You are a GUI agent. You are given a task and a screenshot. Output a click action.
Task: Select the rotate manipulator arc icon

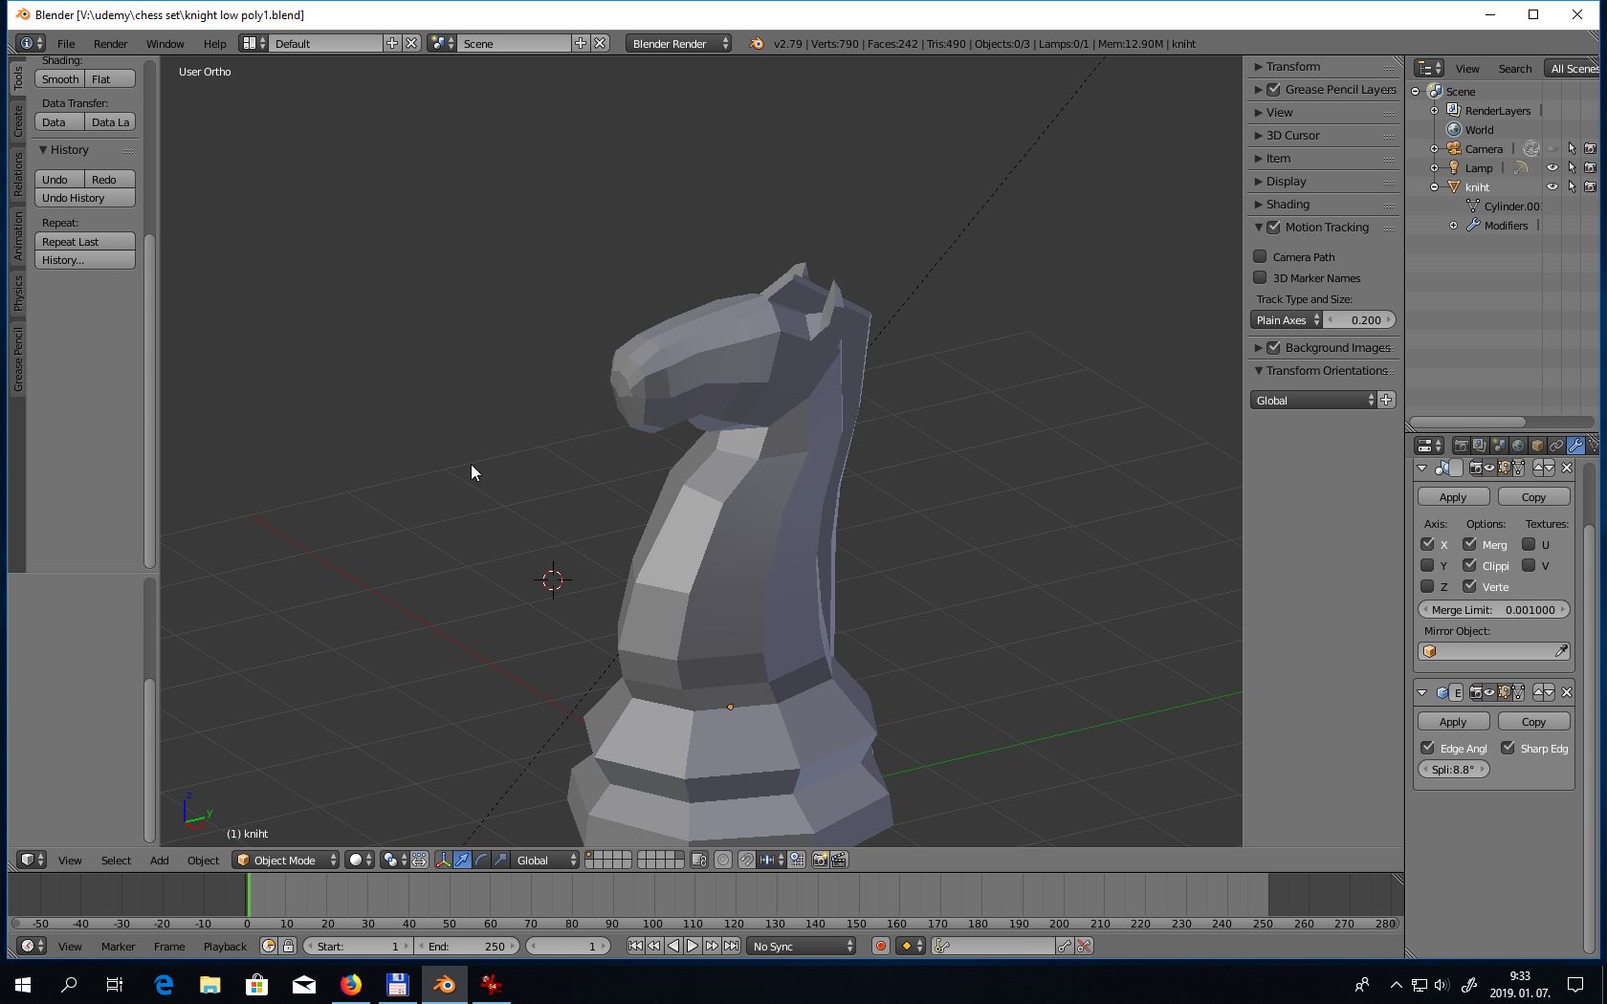coord(481,861)
